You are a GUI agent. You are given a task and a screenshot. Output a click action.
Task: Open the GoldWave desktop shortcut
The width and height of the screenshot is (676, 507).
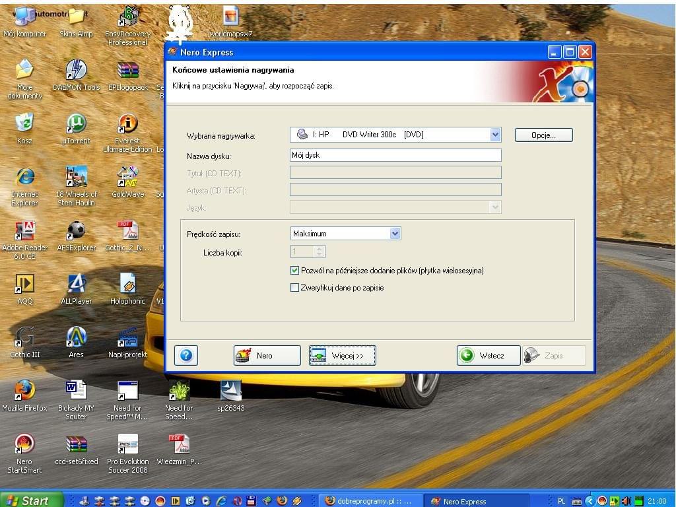127,177
